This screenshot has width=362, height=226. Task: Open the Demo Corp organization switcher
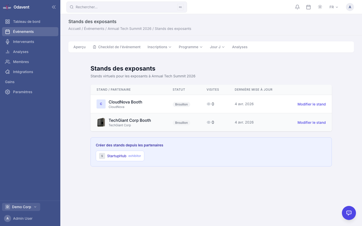tap(21, 207)
